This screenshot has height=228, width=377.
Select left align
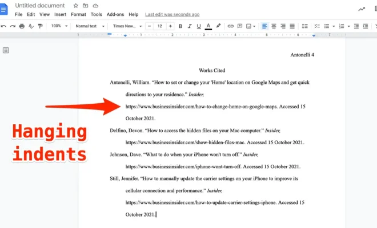(264, 26)
